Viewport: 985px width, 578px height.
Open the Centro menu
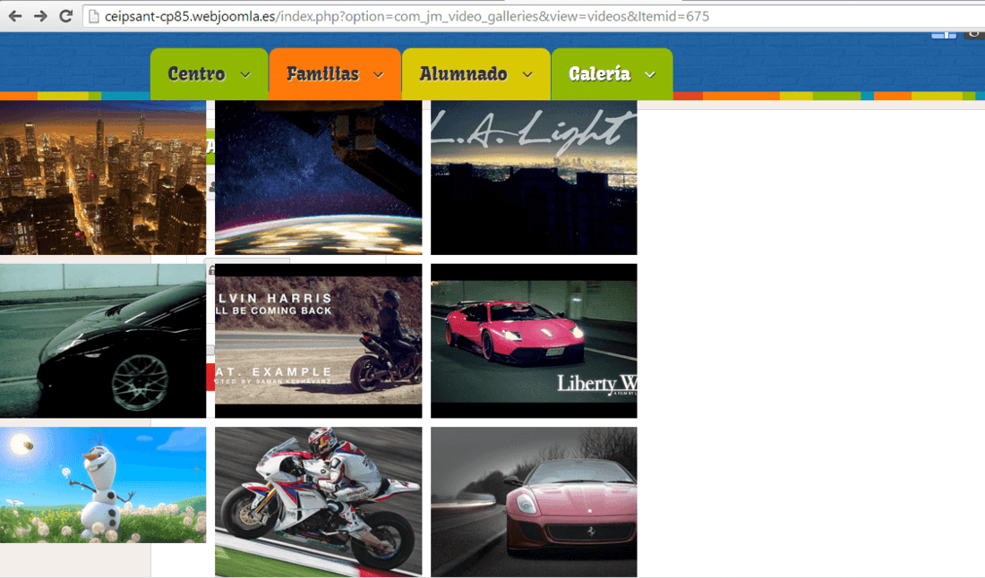pyautogui.click(x=210, y=74)
